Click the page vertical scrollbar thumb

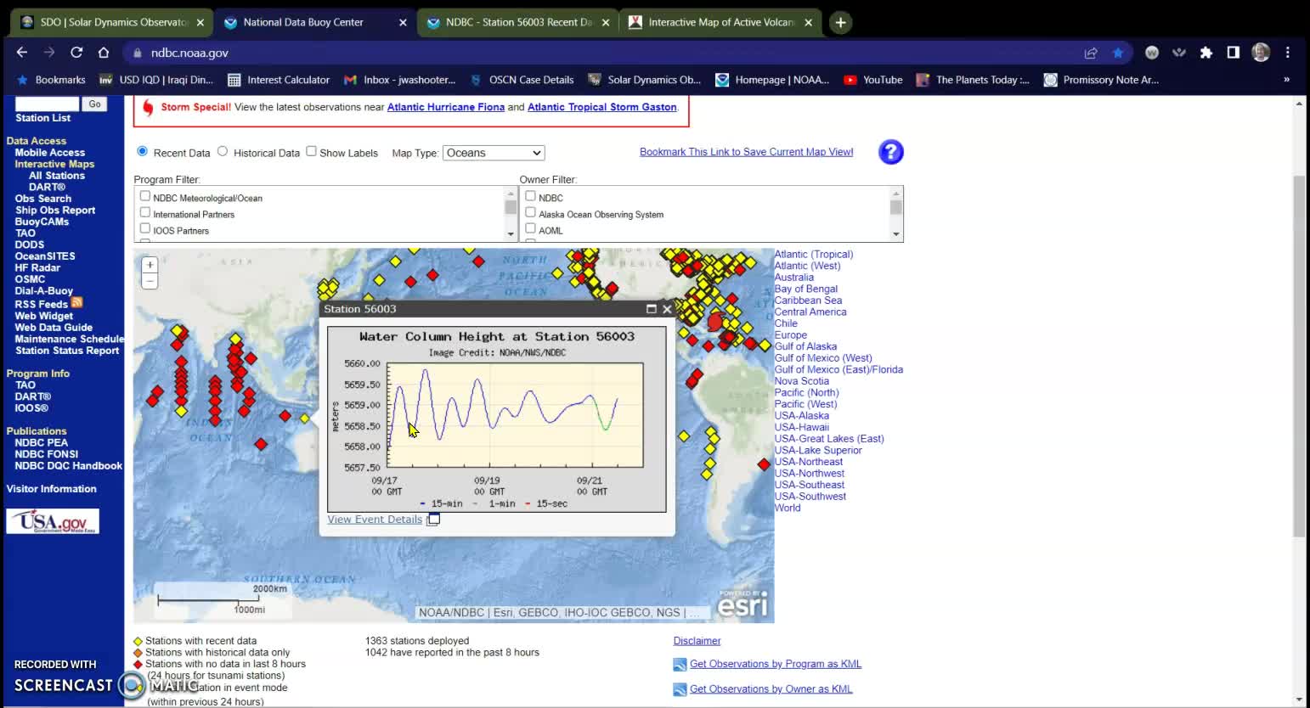point(1298,357)
